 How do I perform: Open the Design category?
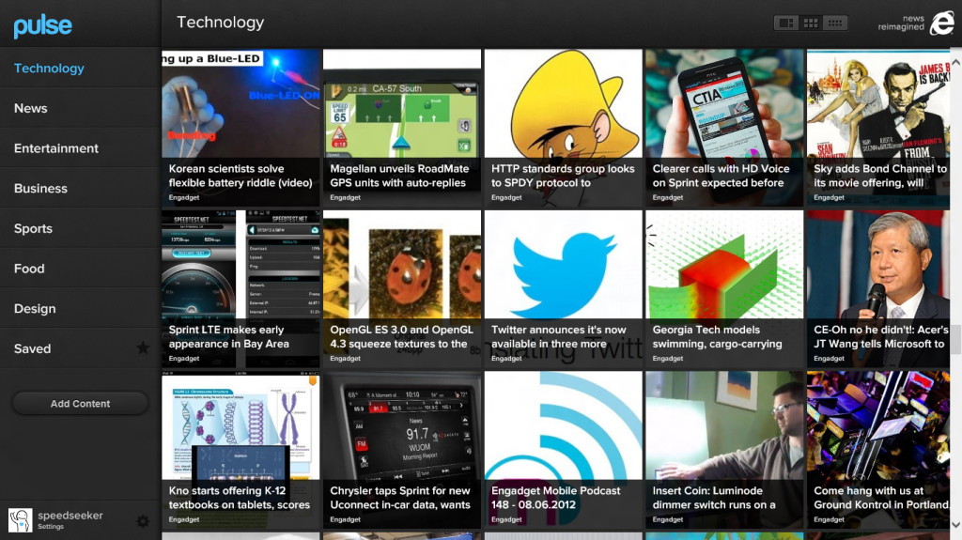point(81,309)
